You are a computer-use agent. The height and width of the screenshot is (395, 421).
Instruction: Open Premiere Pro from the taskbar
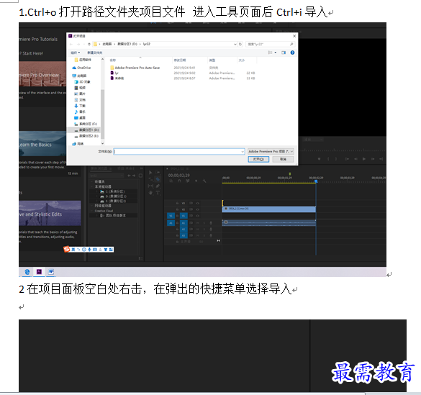[39, 271]
